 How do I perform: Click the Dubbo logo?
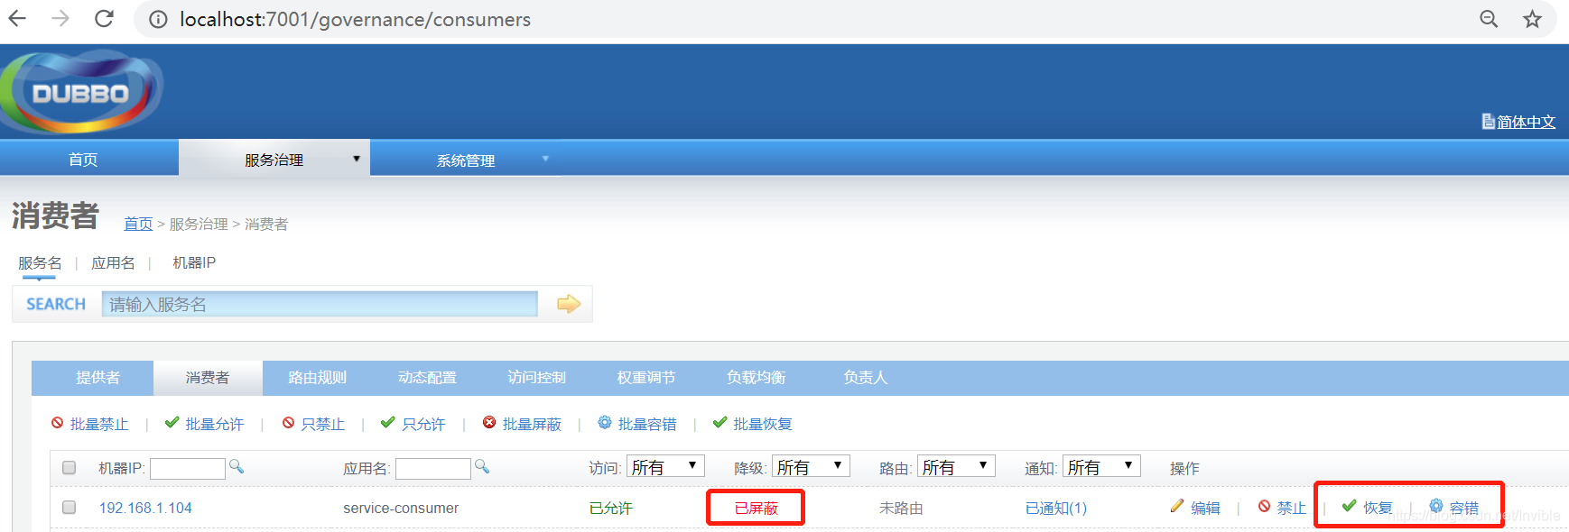[81, 92]
